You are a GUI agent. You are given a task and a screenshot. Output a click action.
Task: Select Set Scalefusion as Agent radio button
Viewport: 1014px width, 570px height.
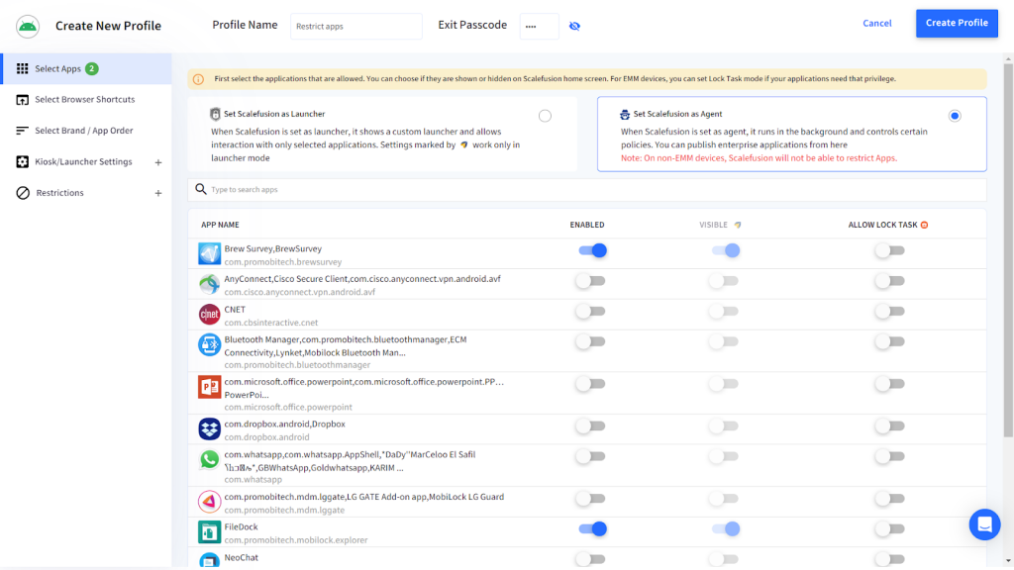pos(955,116)
